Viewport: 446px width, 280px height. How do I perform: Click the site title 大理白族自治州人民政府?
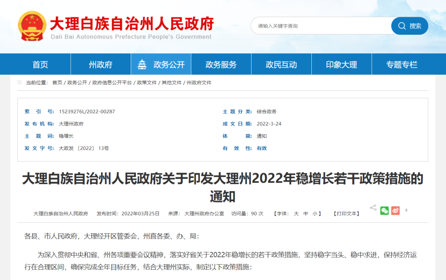132,23
